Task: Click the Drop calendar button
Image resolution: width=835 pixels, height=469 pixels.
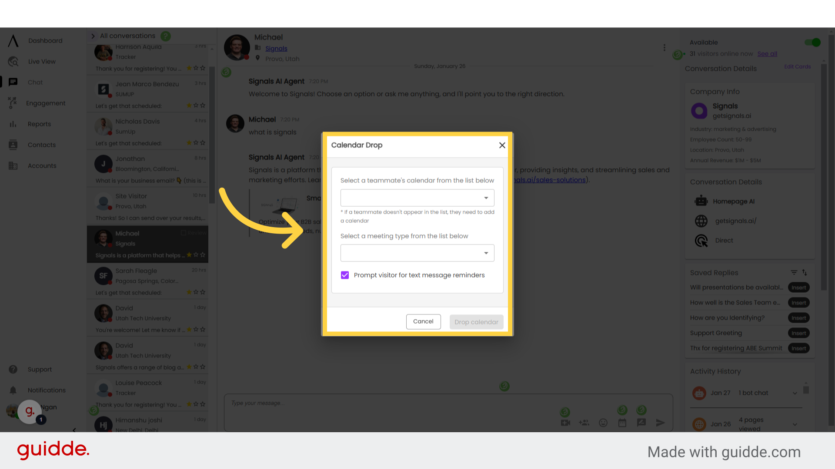Action: (x=476, y=322)
